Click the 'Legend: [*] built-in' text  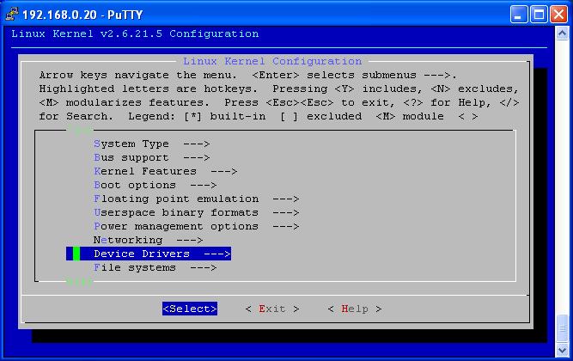point(197,117)
